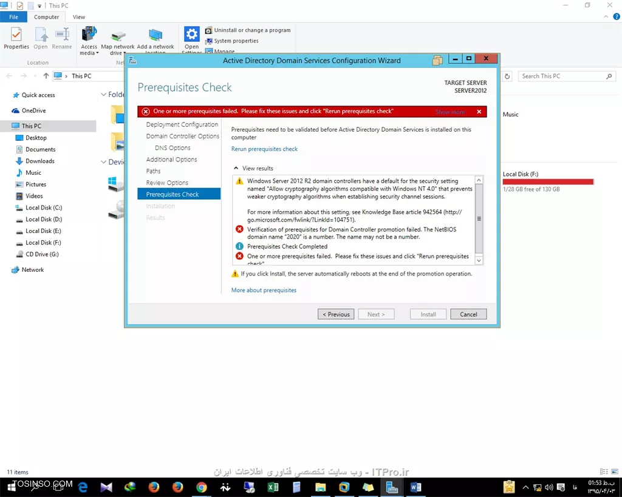Image resolution: width=622 pixels, height=497 pixels.
Task: Go to Paths wizard step
Action: tap(153, 171)
